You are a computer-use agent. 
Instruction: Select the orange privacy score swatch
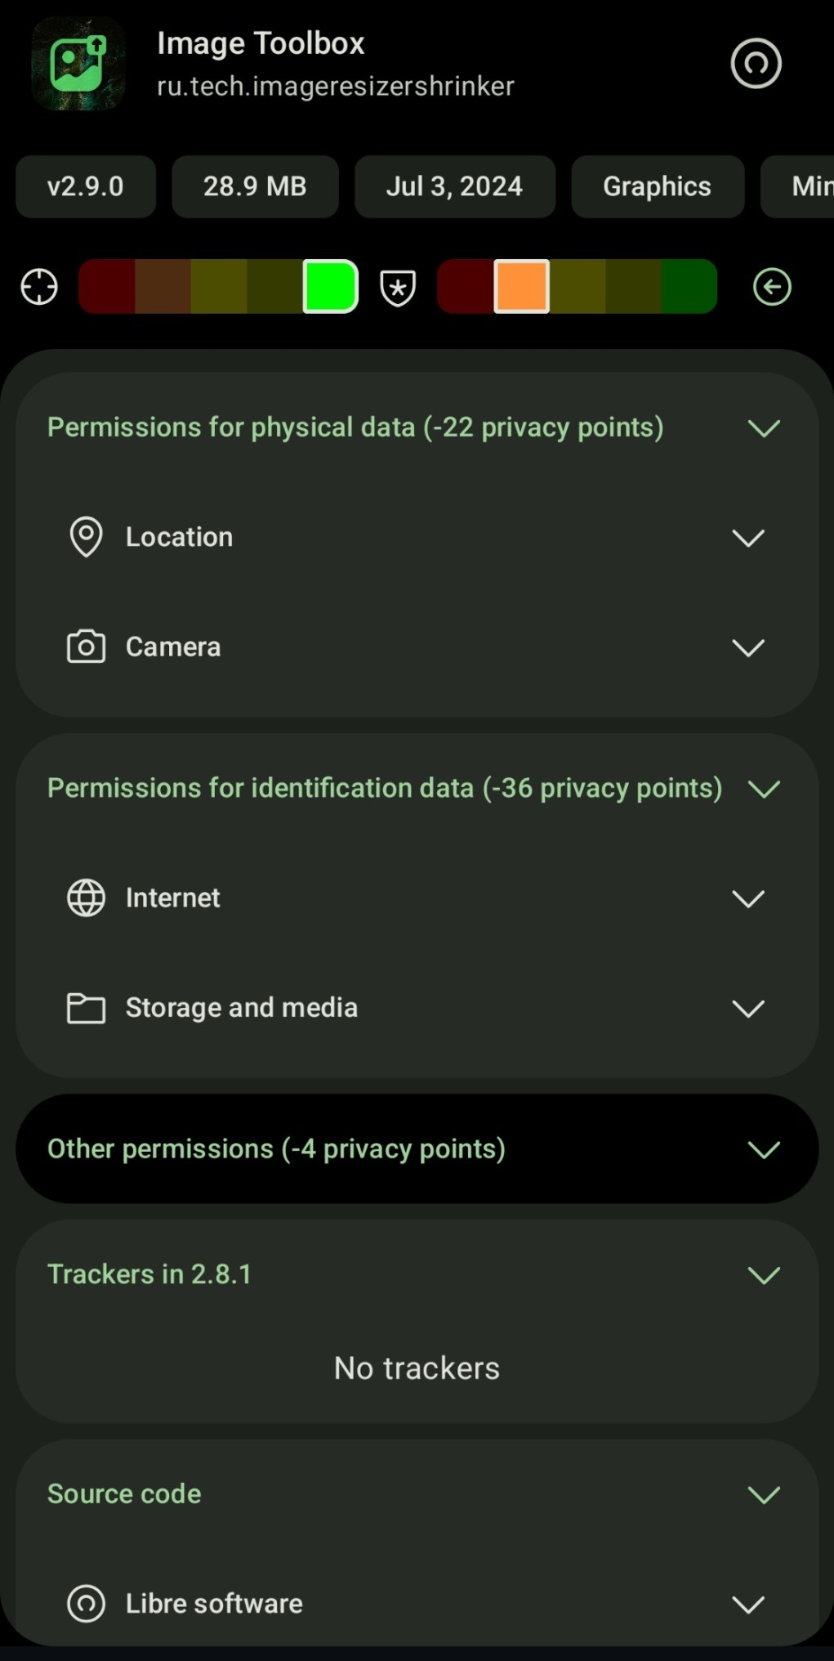click(521, 286)
